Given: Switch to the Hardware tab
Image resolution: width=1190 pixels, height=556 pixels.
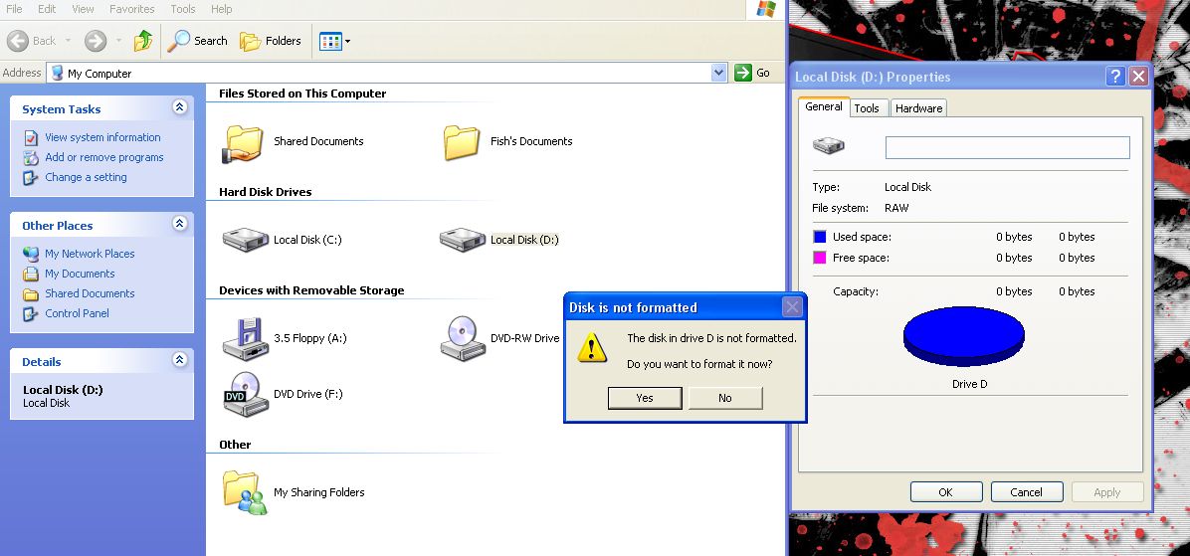Looking at the screenshot, I should (918, 108).
